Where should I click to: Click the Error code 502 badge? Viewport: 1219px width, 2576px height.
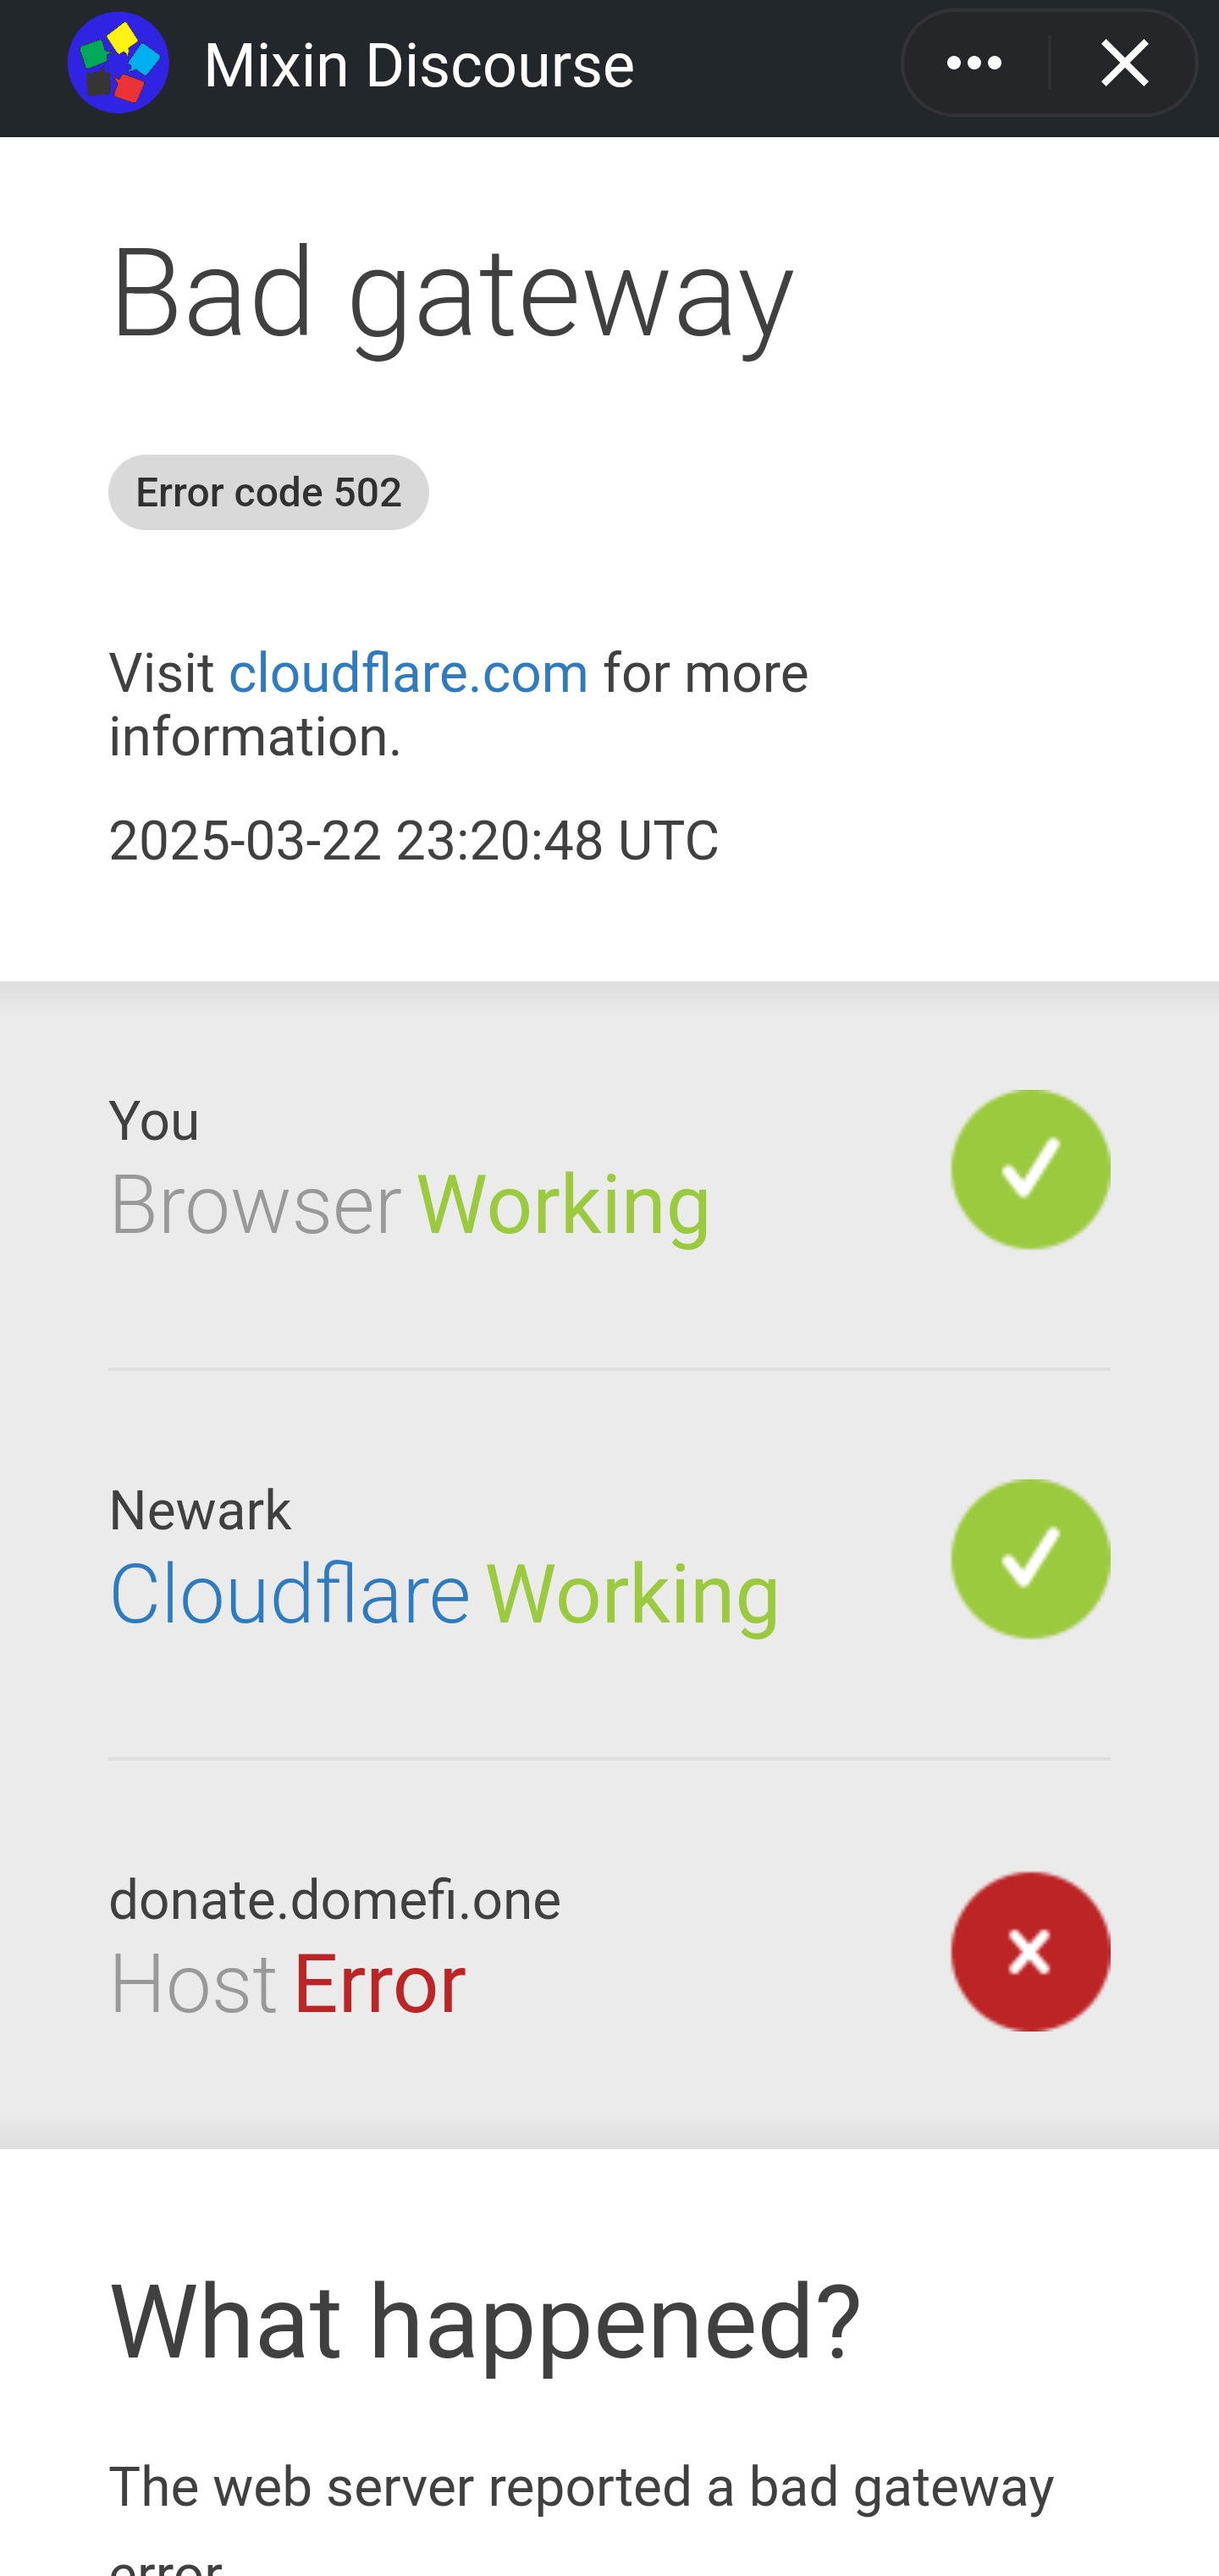(x=268, y=492)
